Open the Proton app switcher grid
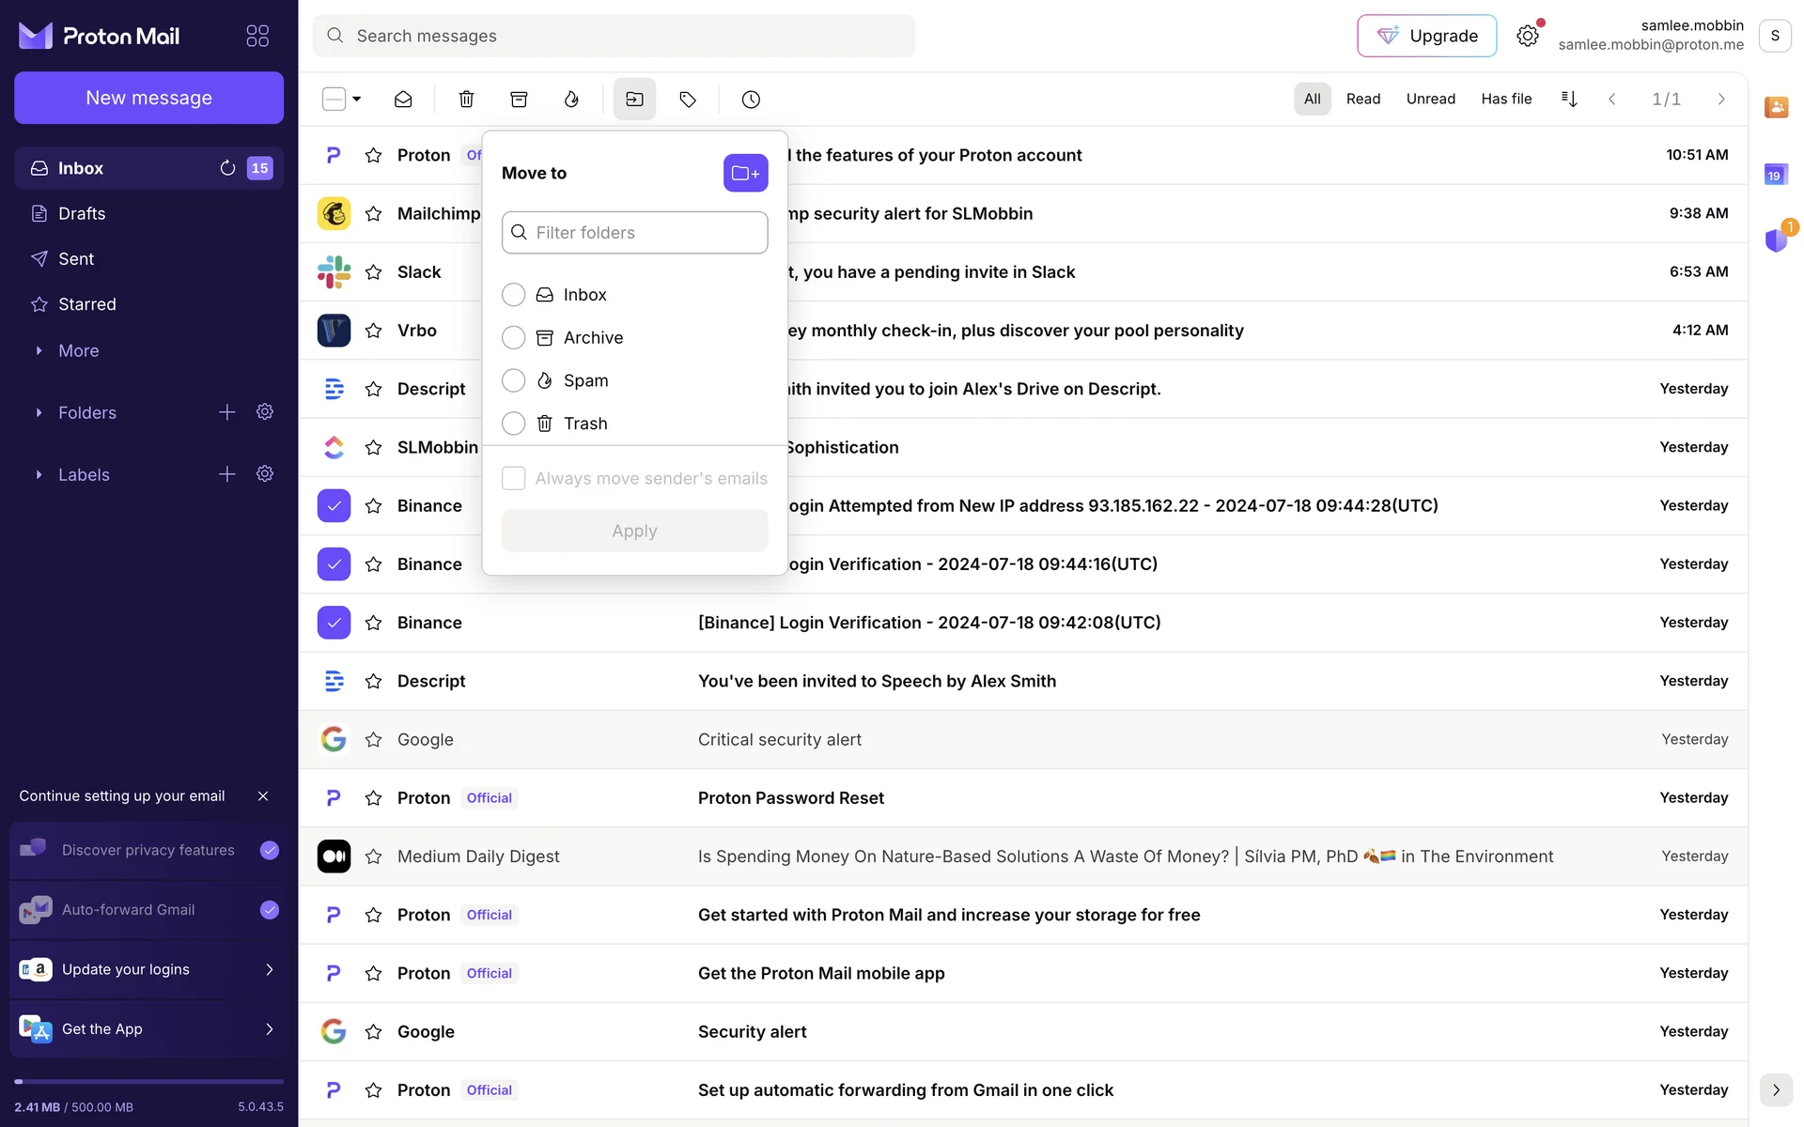Viewport: 1804px width, 1127px height. (x=257, y=36)
